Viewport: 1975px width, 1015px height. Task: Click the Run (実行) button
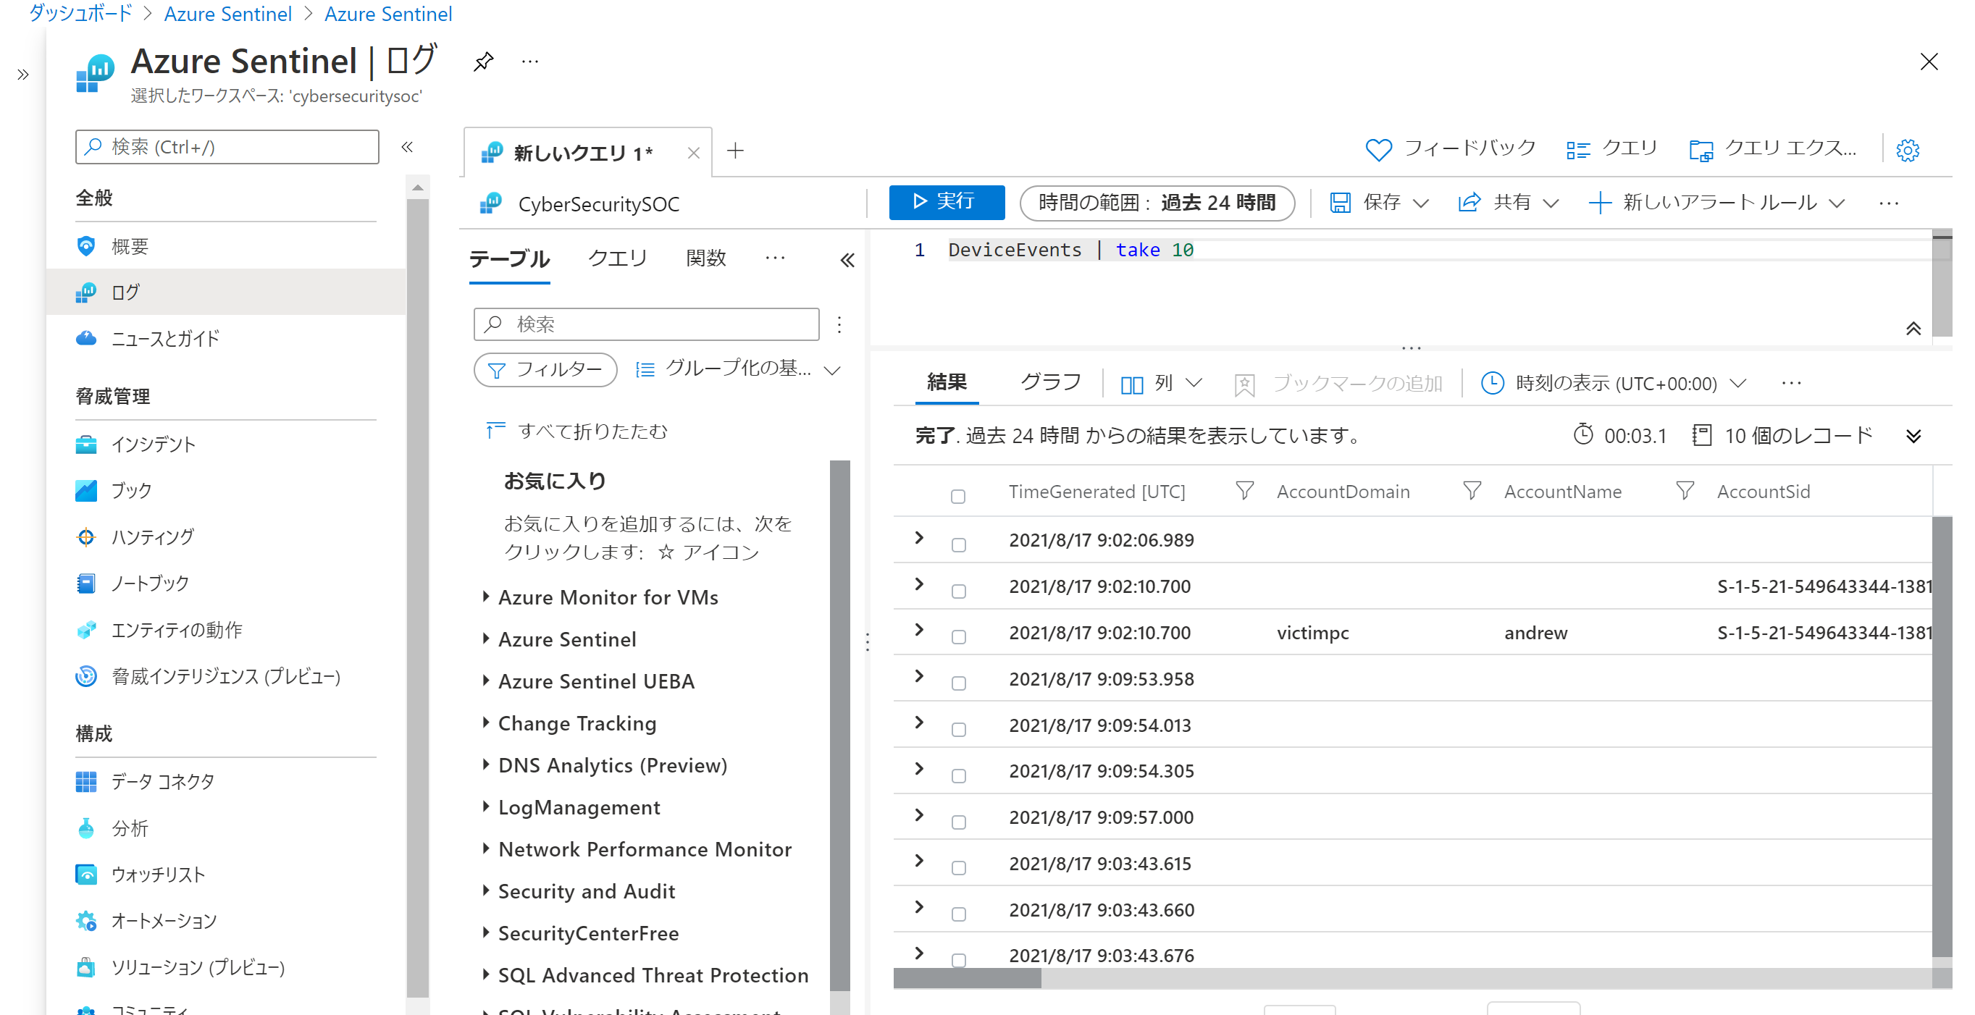946,201
